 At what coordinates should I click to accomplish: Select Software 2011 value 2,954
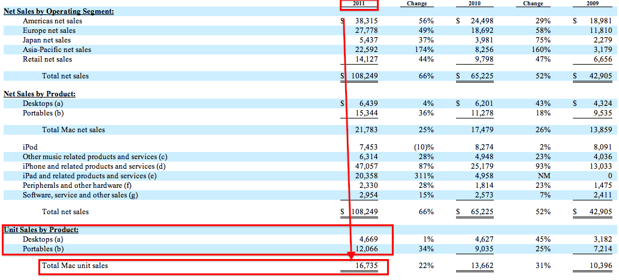(x=369, y=195)
